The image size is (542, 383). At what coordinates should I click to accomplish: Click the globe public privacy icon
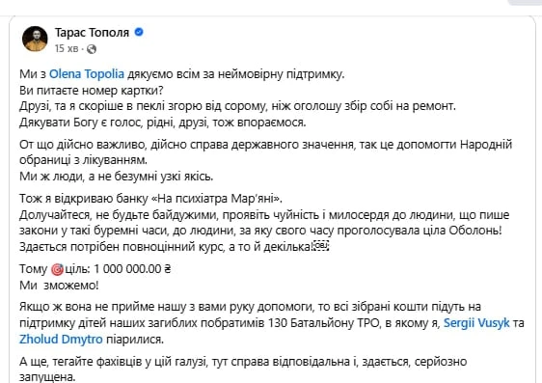click(x=92, y=49)
